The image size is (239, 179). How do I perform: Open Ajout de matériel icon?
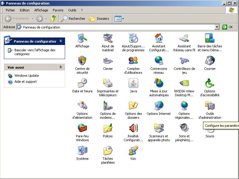(x=108, y=38)
